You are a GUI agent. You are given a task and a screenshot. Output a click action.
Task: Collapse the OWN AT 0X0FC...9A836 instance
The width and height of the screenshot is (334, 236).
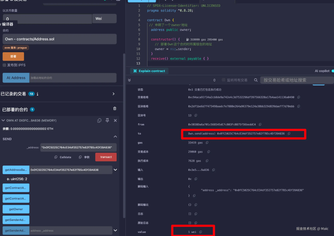coord(3,121)
